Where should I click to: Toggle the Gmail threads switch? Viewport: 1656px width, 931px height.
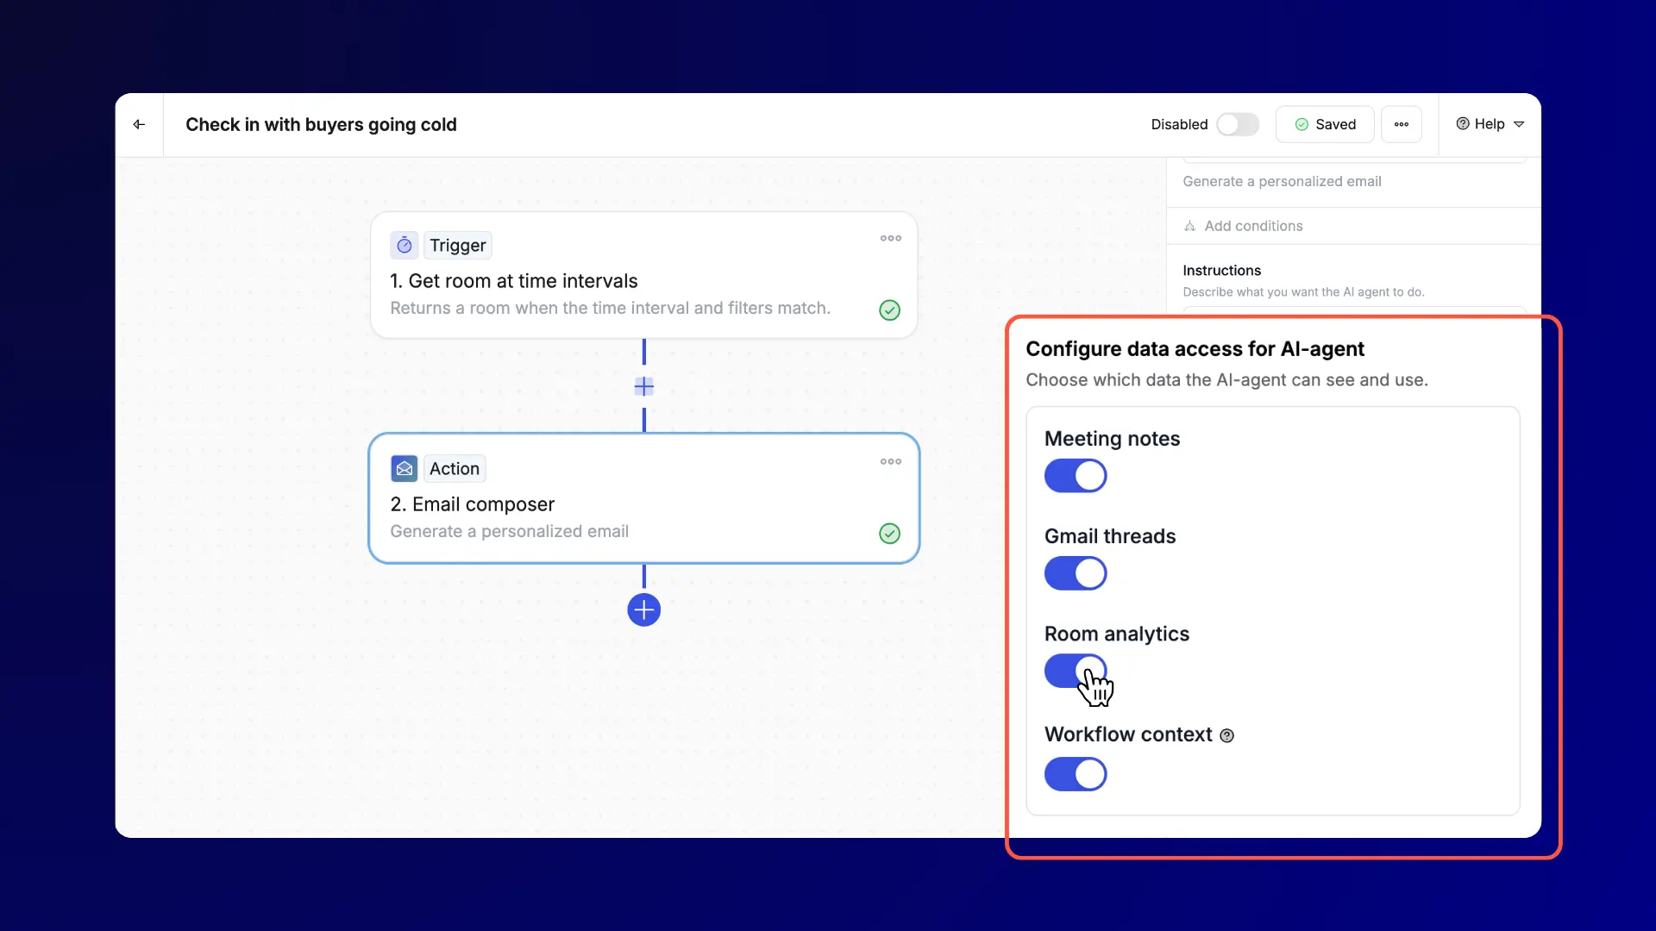[1075, 573]
